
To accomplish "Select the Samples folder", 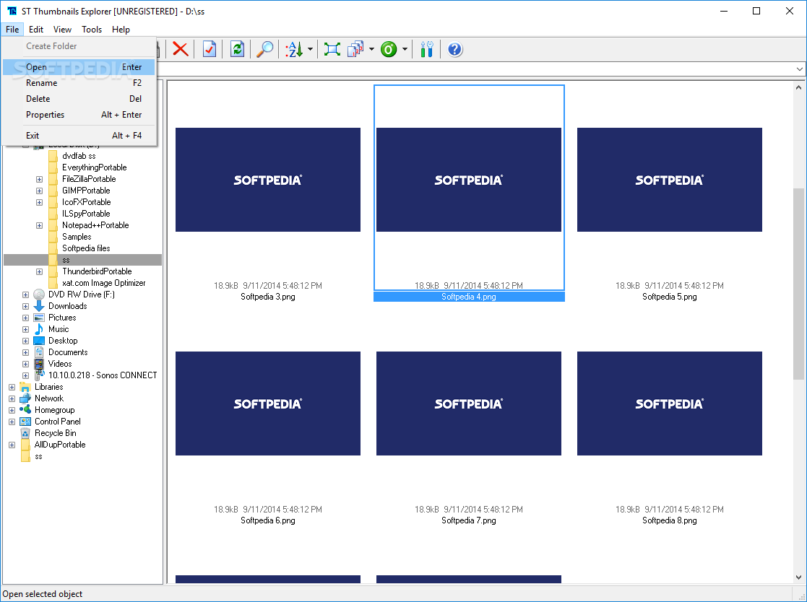I will click(77, 237).
